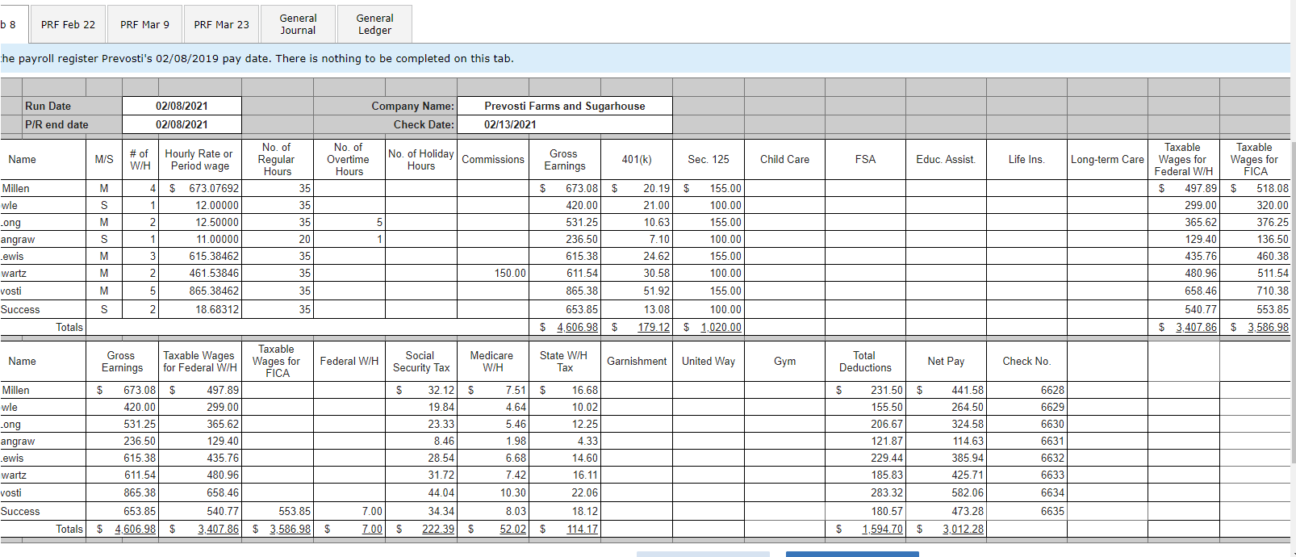
Task: Select the Educ. Assist. column header
Action: tap(946, 159)
